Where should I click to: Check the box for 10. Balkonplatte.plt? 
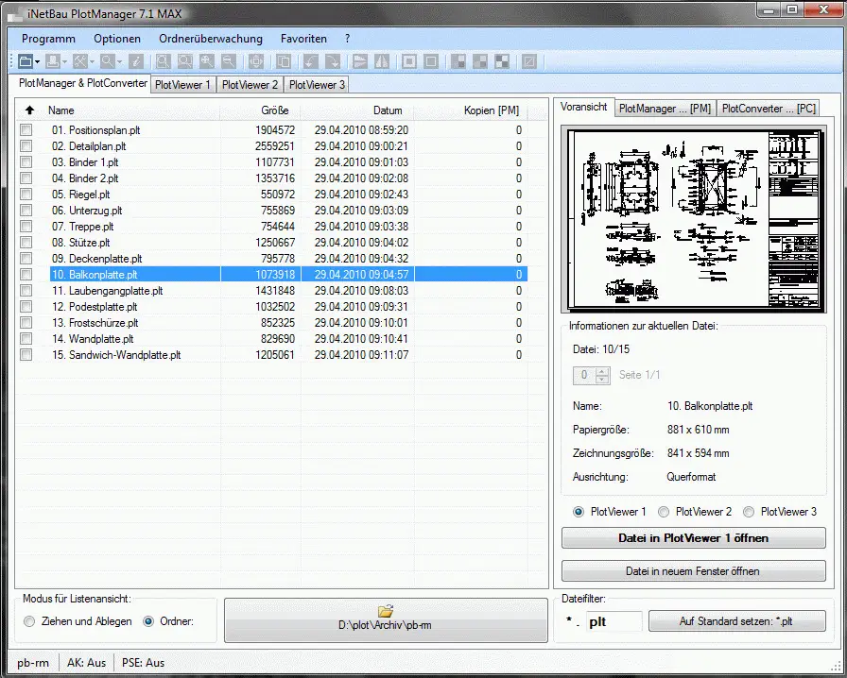tap(26, 274)
